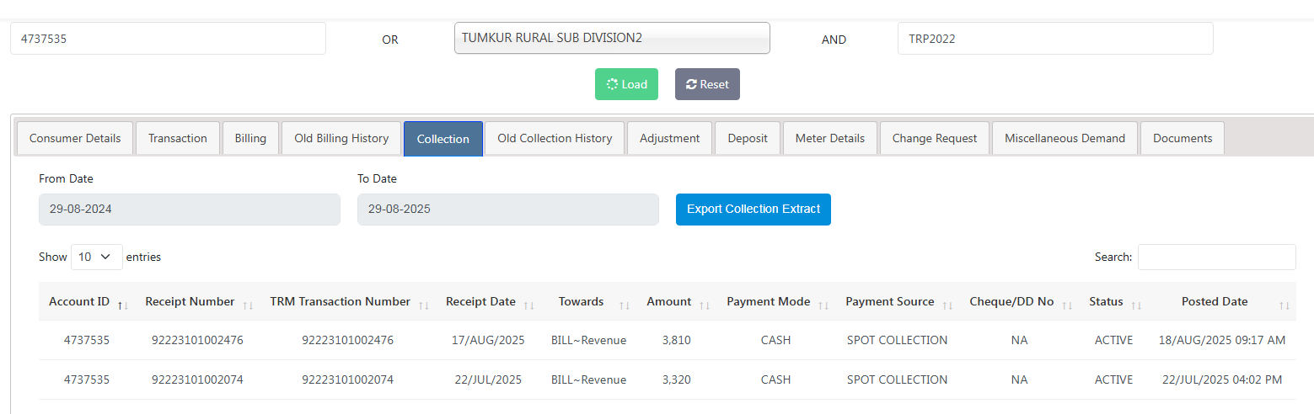Click the Export Collection Extract button
The image size is (1314, 414).
[x=753, y=210]
